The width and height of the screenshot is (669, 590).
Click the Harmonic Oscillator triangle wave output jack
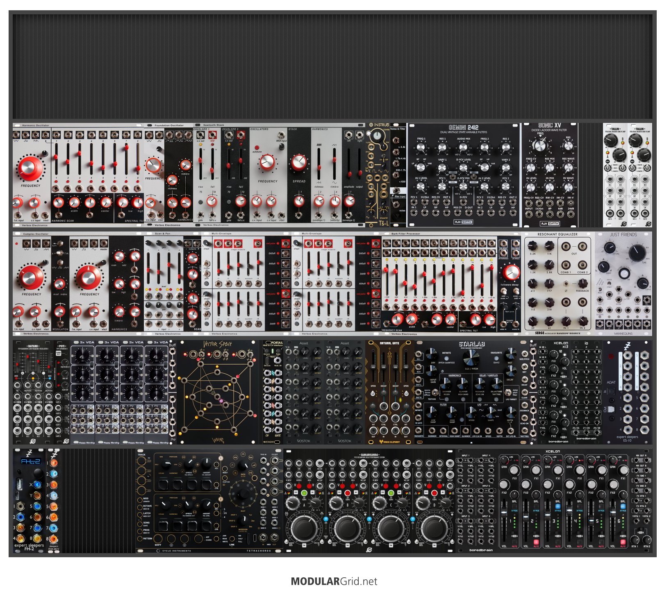pyautogui.click(x=17, y=135)
